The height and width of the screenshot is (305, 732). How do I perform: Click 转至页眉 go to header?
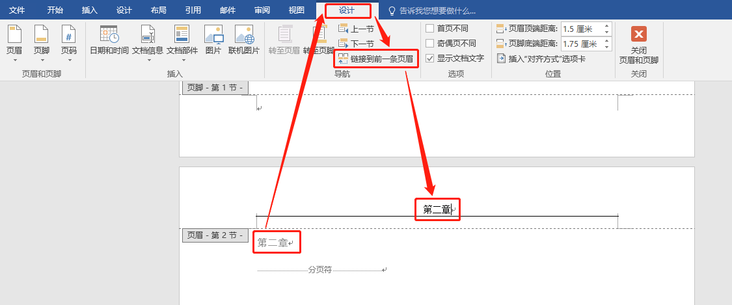tap(284, 40)
